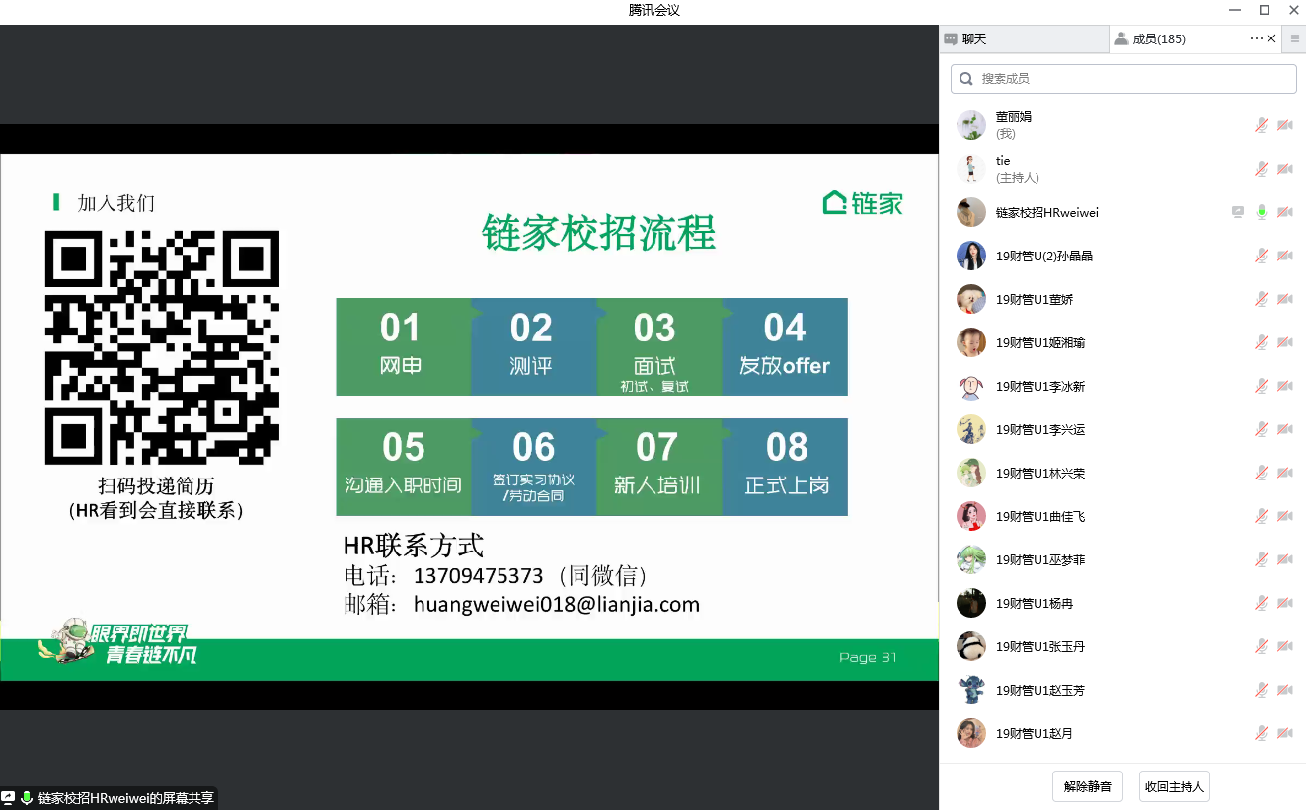
Task: Click 19财管U1姬湘瑜's disabled camera icon
Action: [1285, 342]
